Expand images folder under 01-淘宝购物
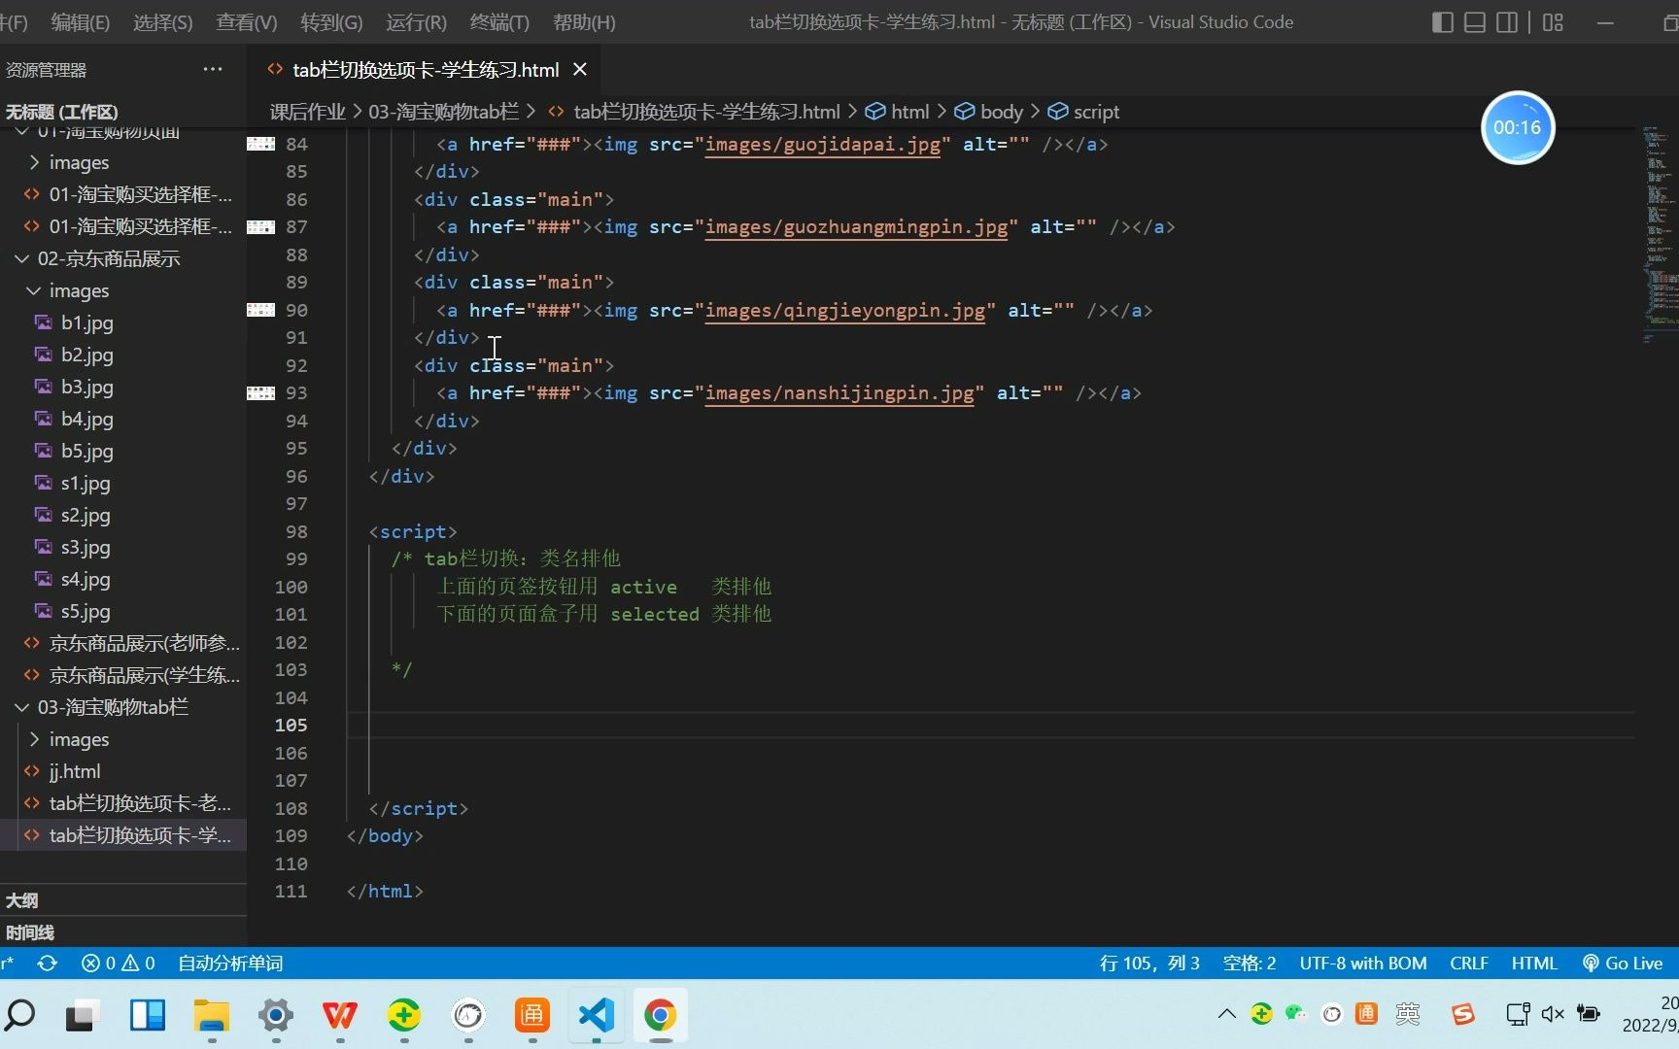The image size is (1679, 1049). [79, 162]
